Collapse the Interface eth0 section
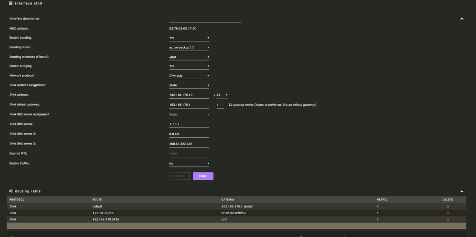This screenshot has height=237, width=476. [x=462, y=19]
